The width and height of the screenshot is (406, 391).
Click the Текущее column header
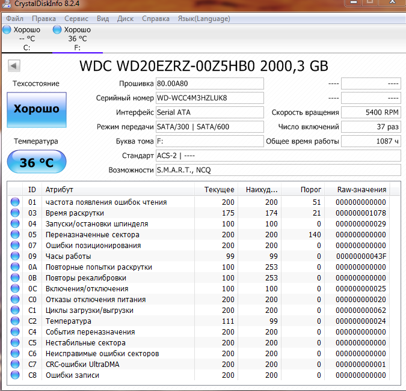(x=216, y=190)
